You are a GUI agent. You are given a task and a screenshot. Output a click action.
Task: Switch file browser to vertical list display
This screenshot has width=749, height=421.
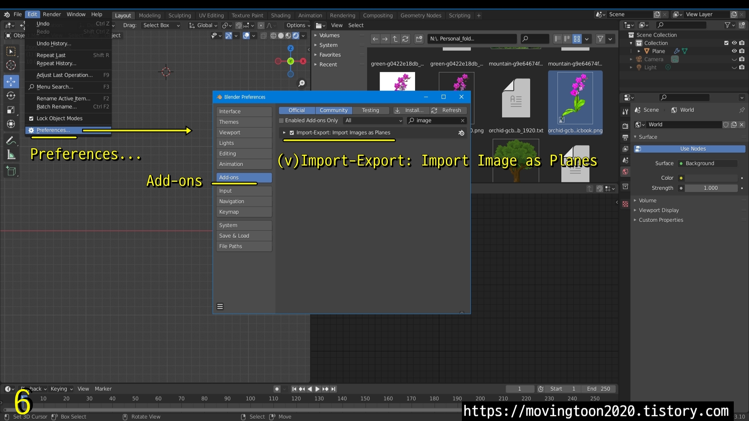558,39
